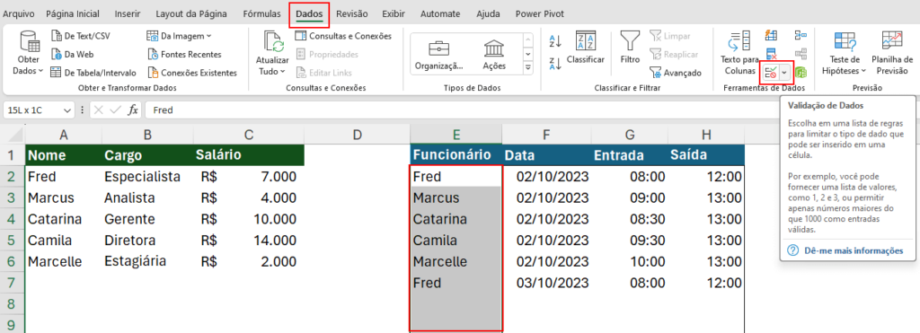Click the Da Web import icon
Viewport: 920px width, 333px height.
pyautogui.click(x=56, y=55)
